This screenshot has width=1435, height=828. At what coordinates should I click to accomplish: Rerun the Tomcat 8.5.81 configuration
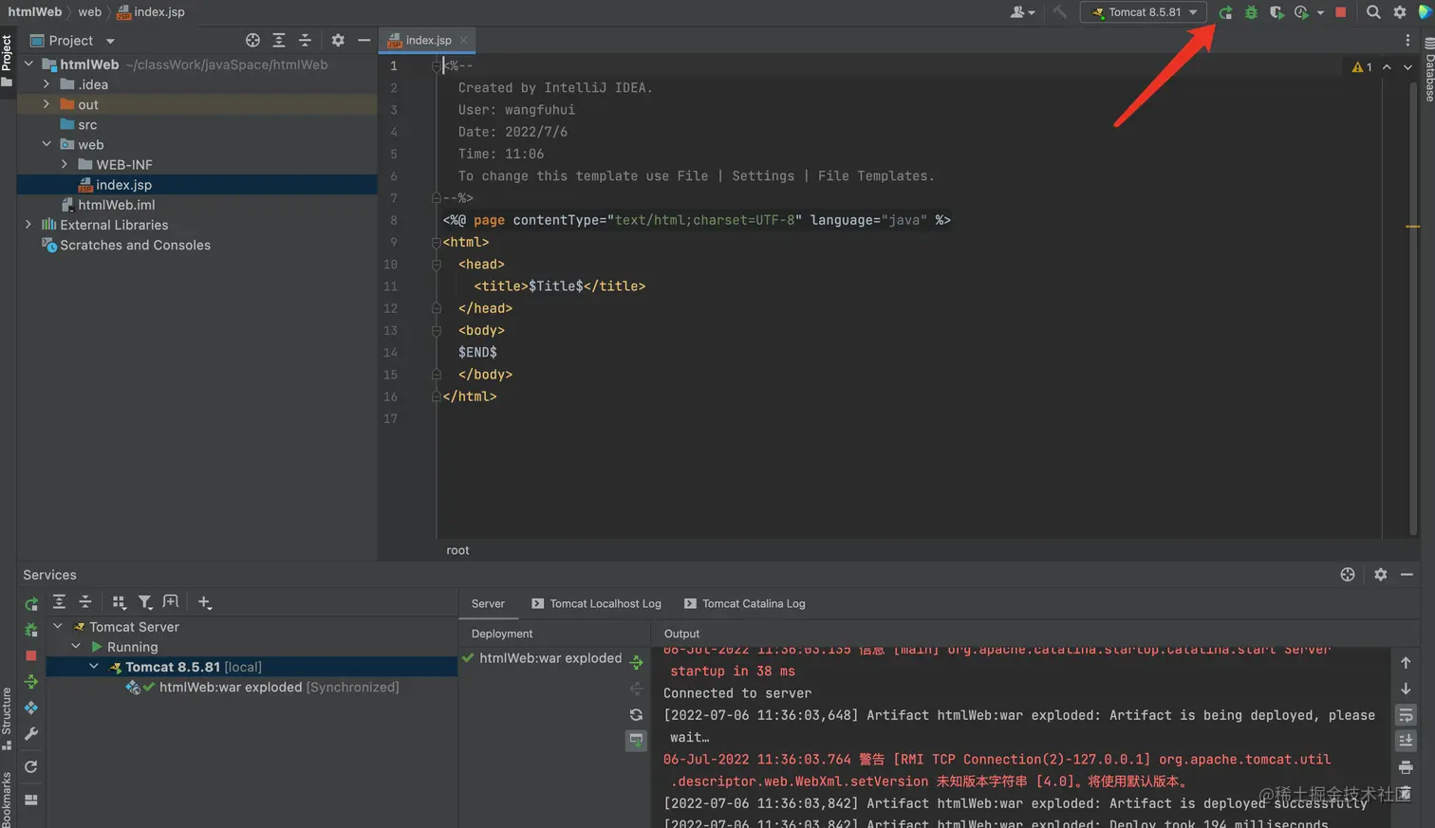point(1225,12)
